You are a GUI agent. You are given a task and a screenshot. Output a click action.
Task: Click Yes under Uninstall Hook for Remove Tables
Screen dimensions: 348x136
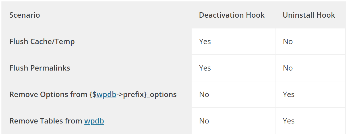(x=289, y=121)
